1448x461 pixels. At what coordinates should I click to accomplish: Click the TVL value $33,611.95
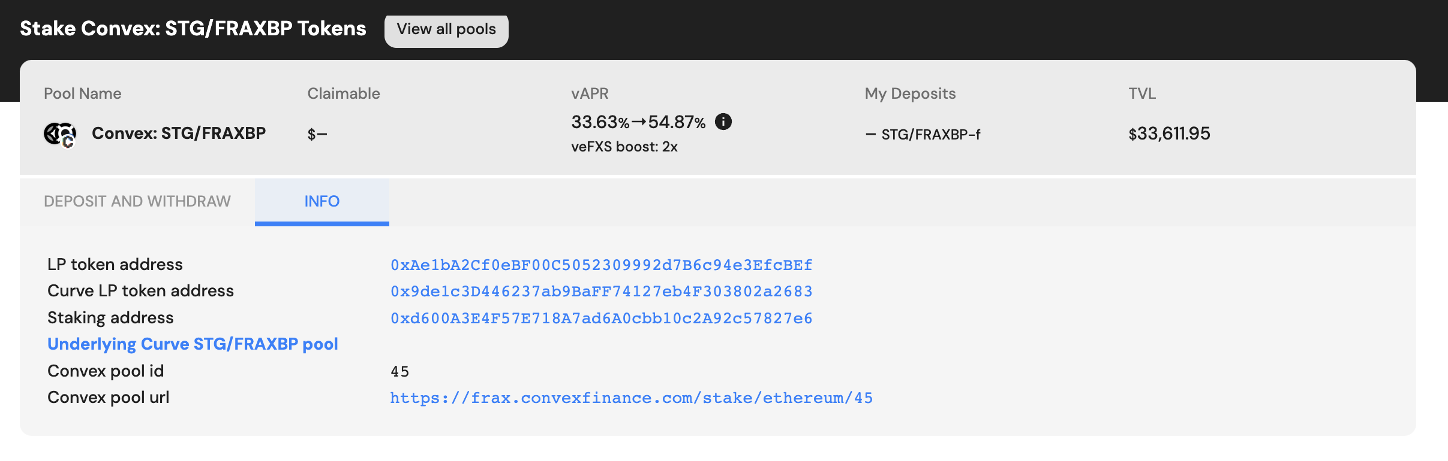(1169, 134)
